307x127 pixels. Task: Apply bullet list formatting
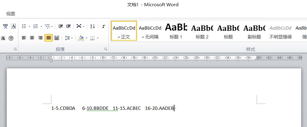pyautogui.click(x=24, y=26)
